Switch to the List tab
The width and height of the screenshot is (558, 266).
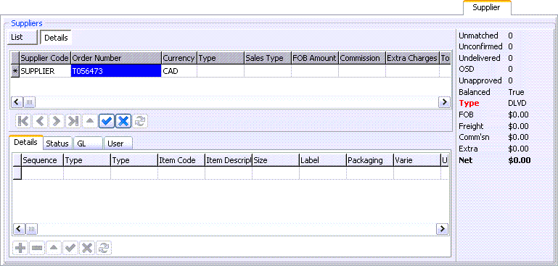[22, 38]
